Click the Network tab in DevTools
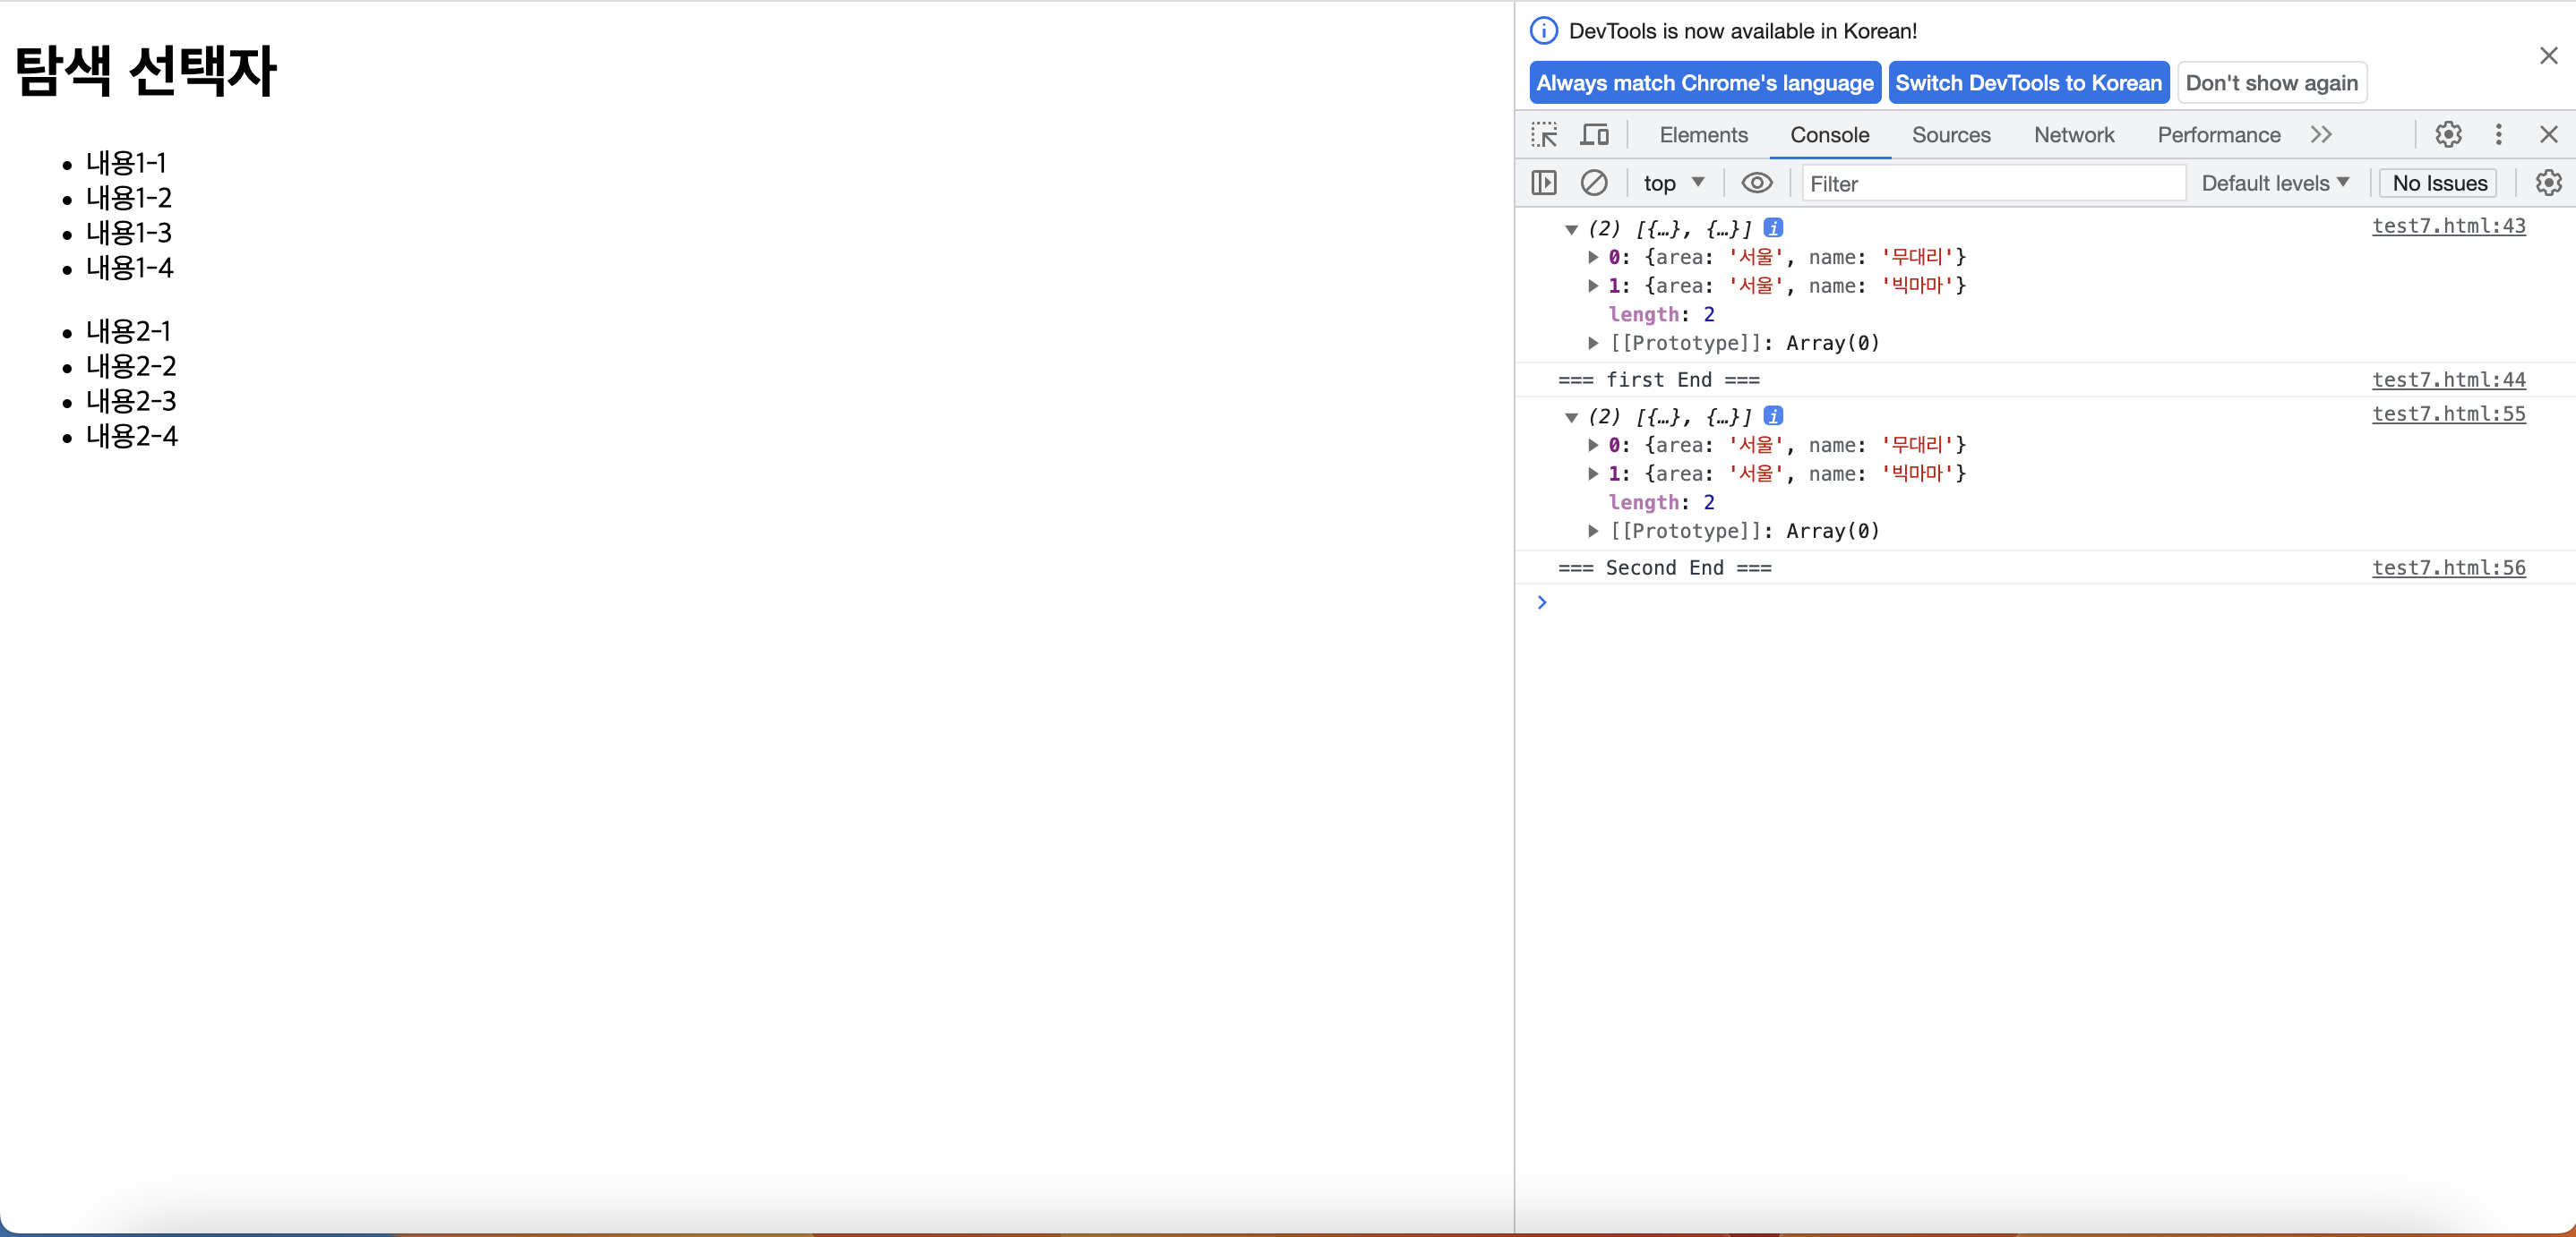This screenshot has height=1237, width=2576. pyautogui.click(x=2072, y=134)
